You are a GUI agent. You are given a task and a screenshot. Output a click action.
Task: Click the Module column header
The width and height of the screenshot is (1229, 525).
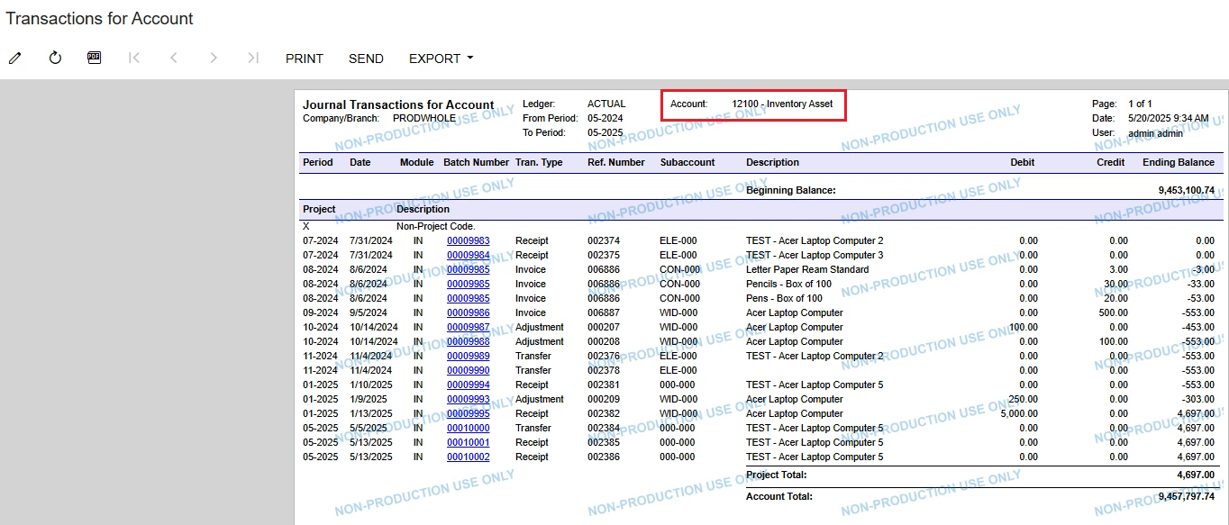pos(416,162)
